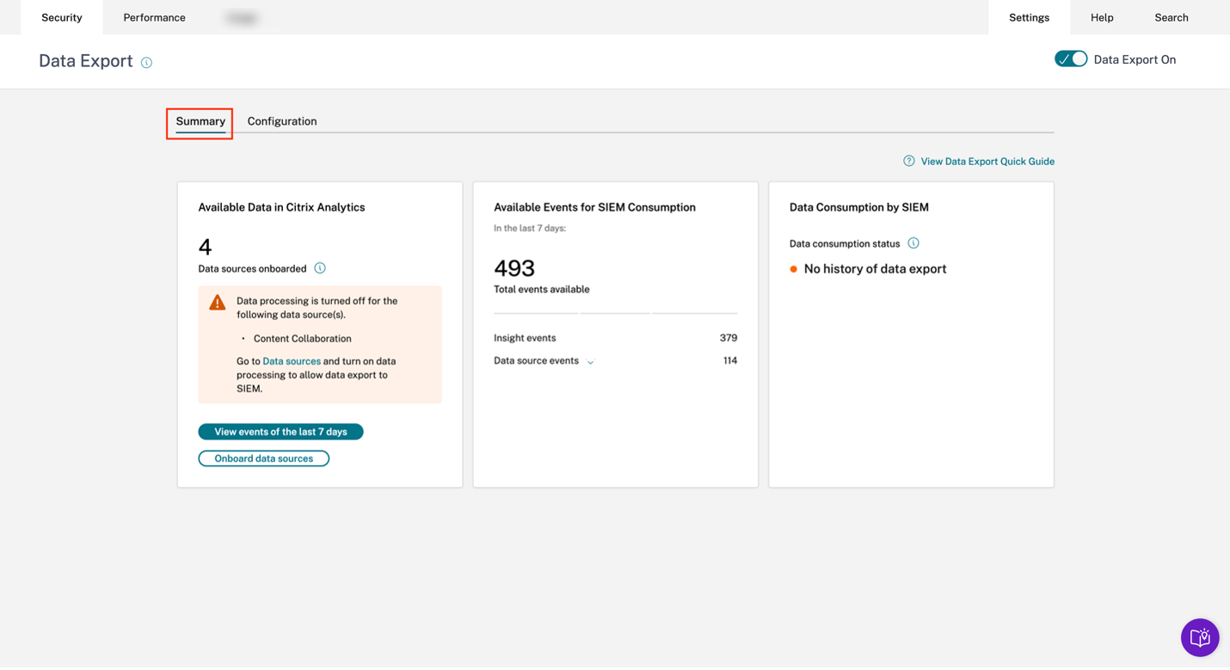Click info icon next to Data Export title
The image size is (1230, 670).
click(x=146, y=63)
